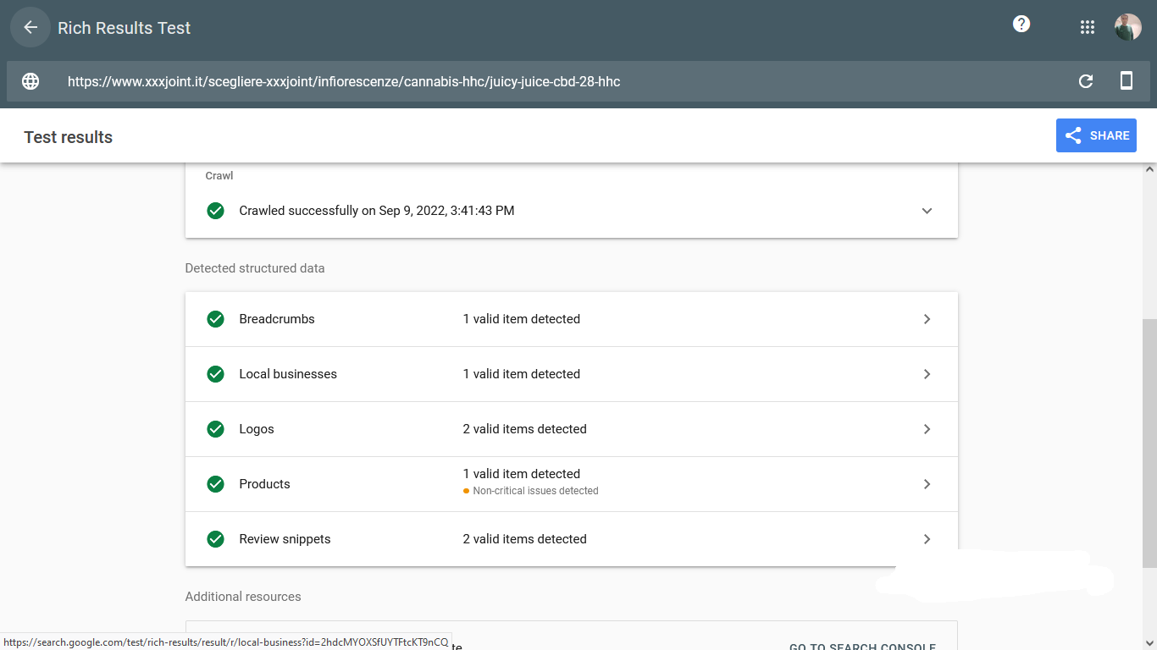1157x650 pixels.
Task: Click the Detected structured data heading
Action: coord(255,268)
